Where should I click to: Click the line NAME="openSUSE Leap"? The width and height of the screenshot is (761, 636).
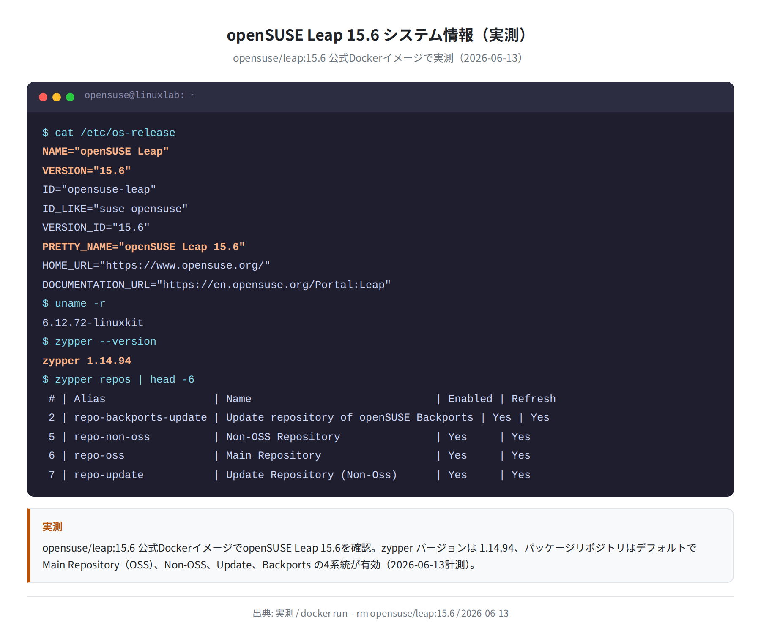(x=106, y=151)
